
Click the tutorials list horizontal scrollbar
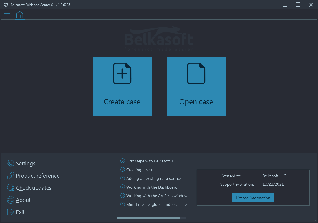click(x=149, y=218)
